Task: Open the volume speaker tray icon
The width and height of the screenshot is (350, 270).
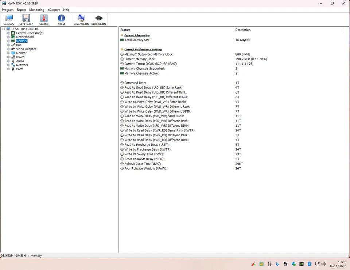Action: pos(323,264)
